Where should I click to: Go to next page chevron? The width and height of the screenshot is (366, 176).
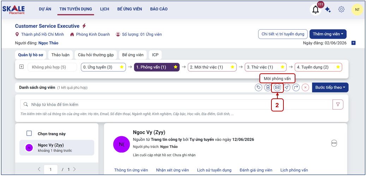point(74,169)
